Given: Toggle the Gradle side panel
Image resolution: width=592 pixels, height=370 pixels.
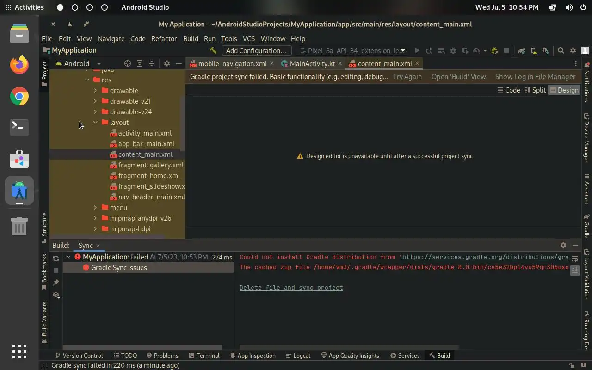Looking at the screenshot, I should pyautogui.click(x=586, y=226).
